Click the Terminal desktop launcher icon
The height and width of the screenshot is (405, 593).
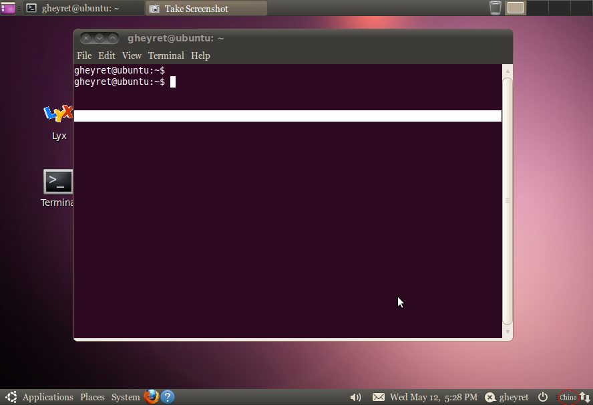pos(58,182)
